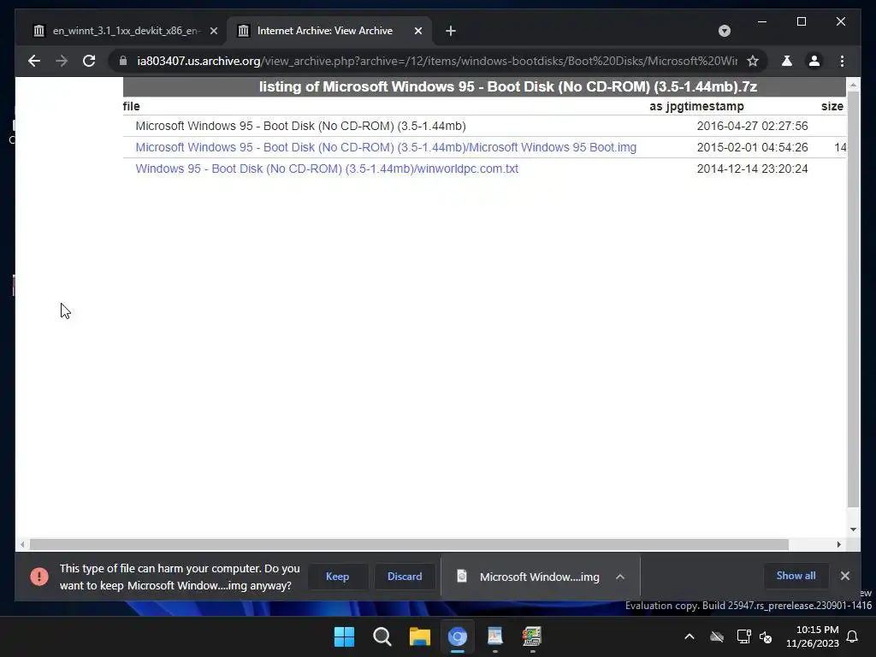
Task: Open the Chrome profile menu
Action: pyautogui.click(x=814, y=61)
